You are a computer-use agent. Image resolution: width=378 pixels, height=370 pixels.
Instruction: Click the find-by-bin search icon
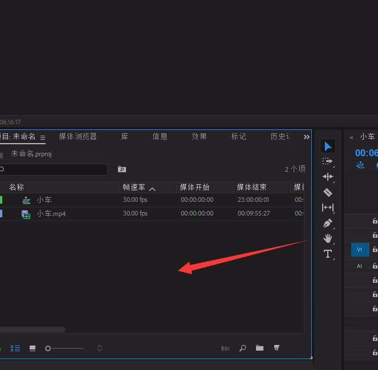pyautogui.click(x=122, y=169)
